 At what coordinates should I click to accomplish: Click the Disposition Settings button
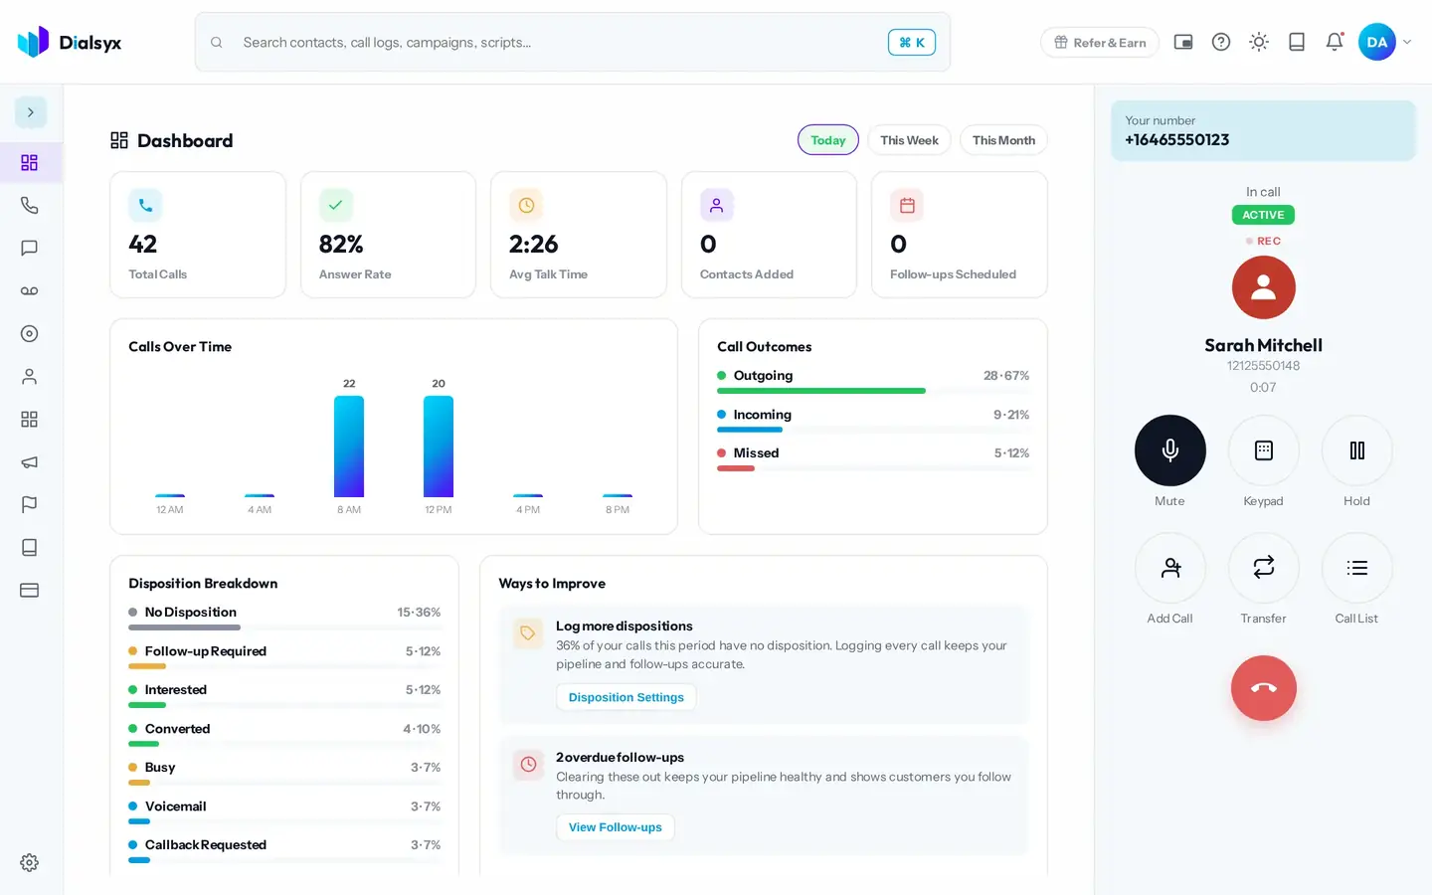(x=626, y=697)
